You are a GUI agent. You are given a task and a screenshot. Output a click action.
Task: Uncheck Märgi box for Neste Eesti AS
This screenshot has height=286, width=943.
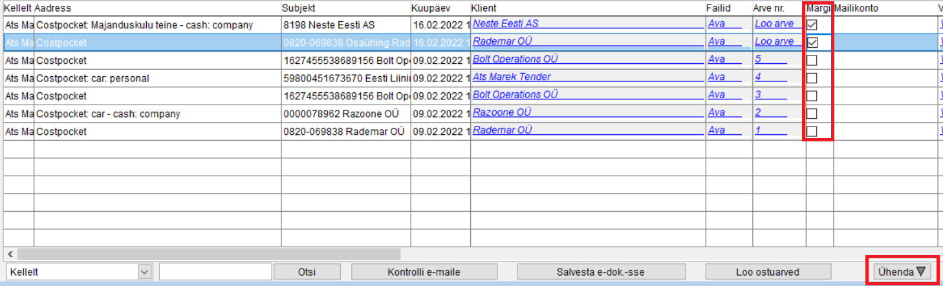point(812,24)
